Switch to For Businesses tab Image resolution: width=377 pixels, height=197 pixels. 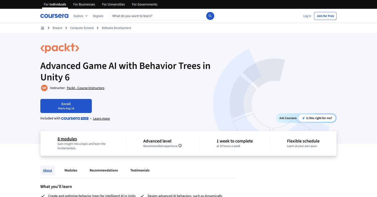[x=84, y=4]
